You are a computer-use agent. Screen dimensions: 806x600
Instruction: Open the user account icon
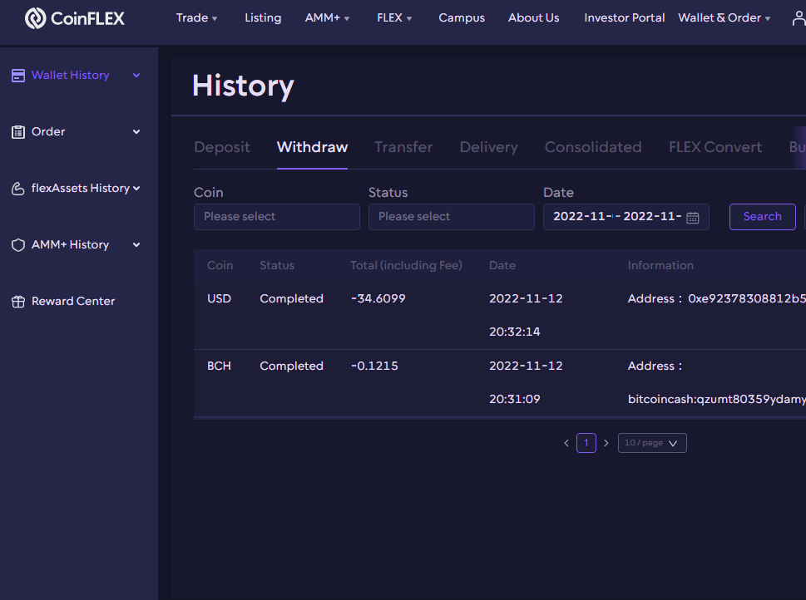click(x=799, y=18)
